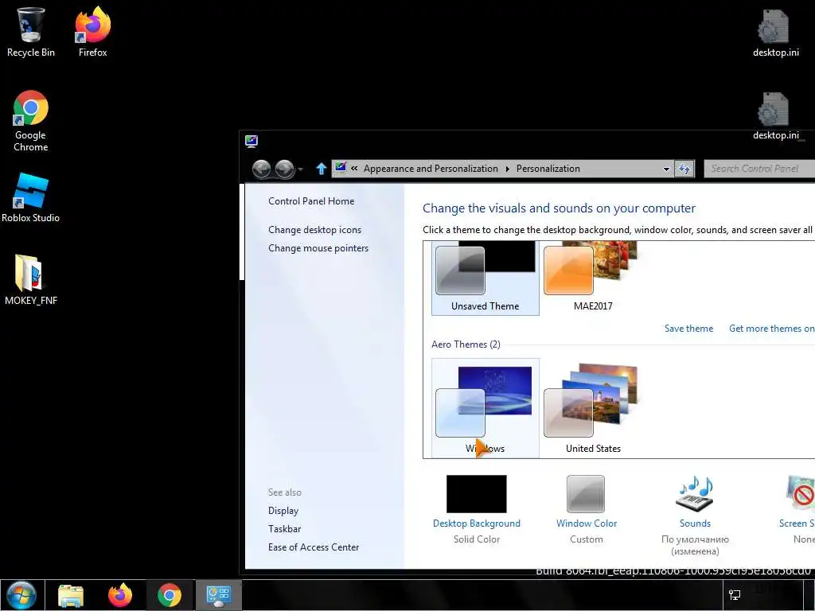
Task: Select the United States theme
Action: [x=593, y=408]
